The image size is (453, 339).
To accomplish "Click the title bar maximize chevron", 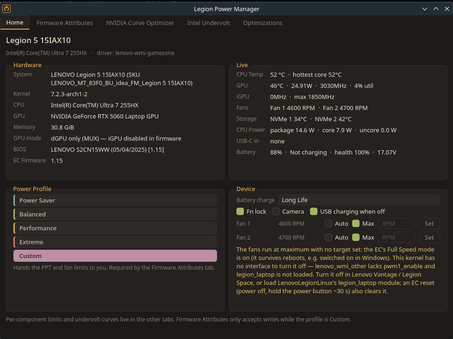I will pos(436,9).
